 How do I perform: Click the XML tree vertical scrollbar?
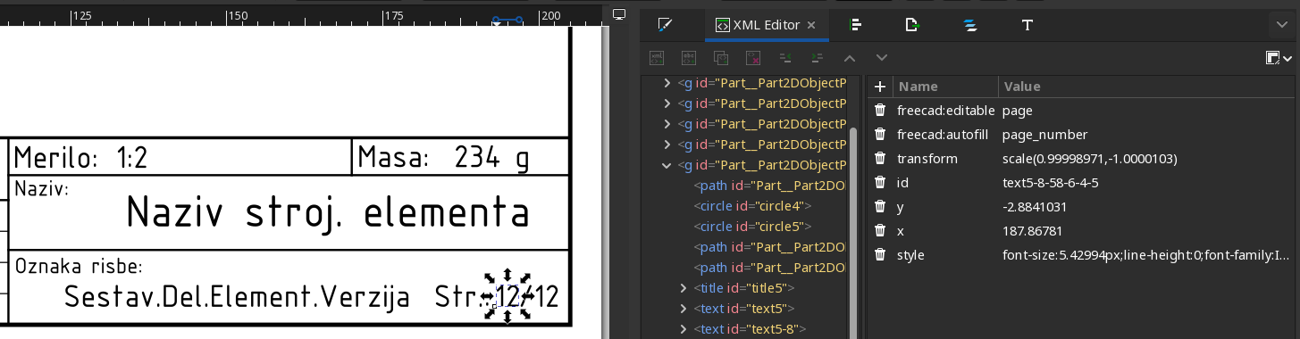[x=853, y=232]
